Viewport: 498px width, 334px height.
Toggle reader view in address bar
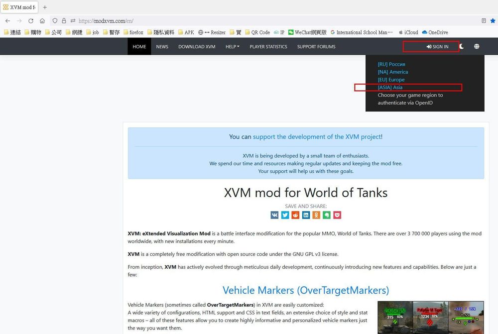(x=484, y=20)
